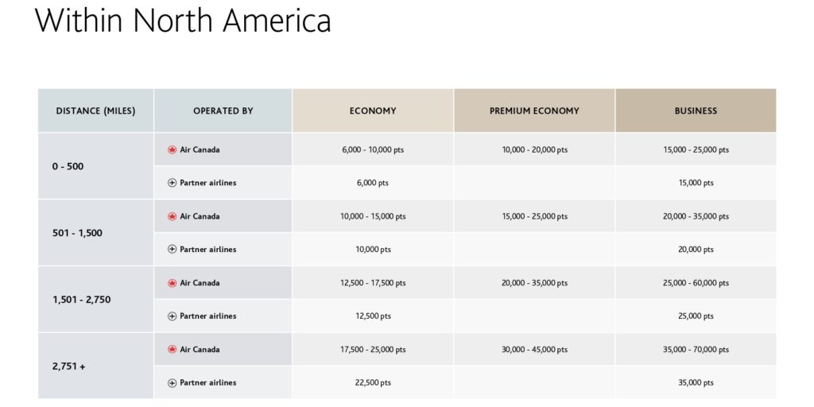The image size is (814, 407).
Task: Click the 0 - 500 distance cell
Action: click(x=68, y=166)
